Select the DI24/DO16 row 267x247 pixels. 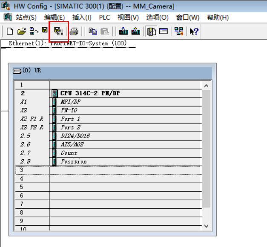[109, 136]
